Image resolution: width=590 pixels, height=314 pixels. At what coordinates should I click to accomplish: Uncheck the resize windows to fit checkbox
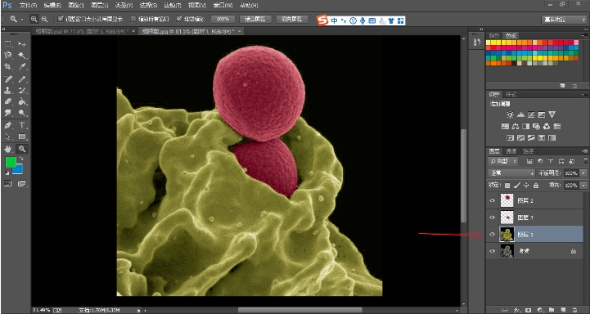61,19
